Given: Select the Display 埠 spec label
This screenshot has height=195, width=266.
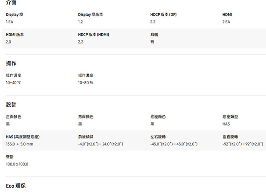Looking at the screenshot, I should click(14, 14).
